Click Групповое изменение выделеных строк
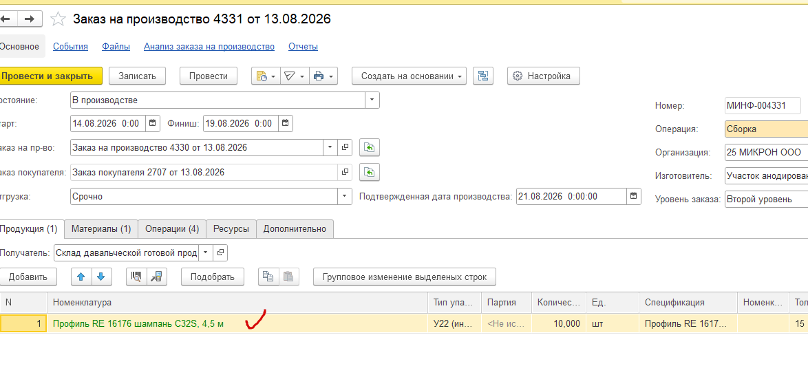The height and width of the screenshot is (377, 808). (x=405, y=277)
